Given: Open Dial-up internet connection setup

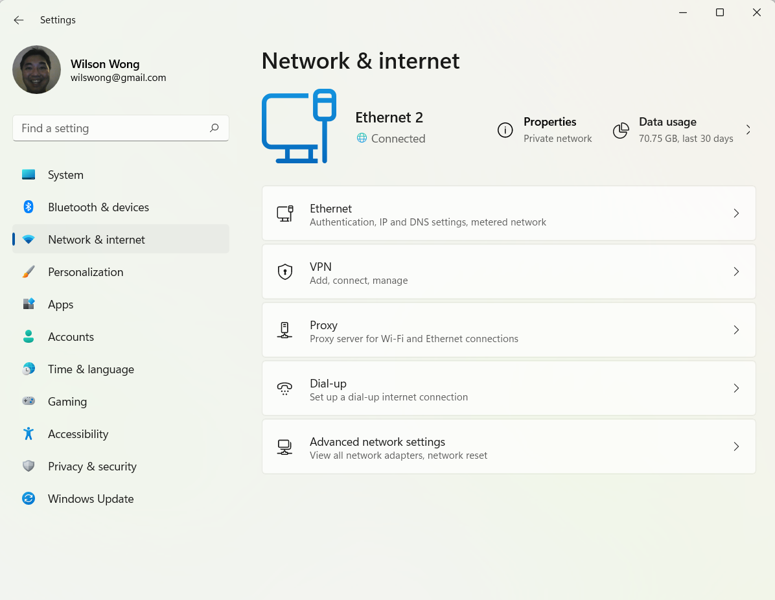Looking at the screenshot, I should [509, 389].
